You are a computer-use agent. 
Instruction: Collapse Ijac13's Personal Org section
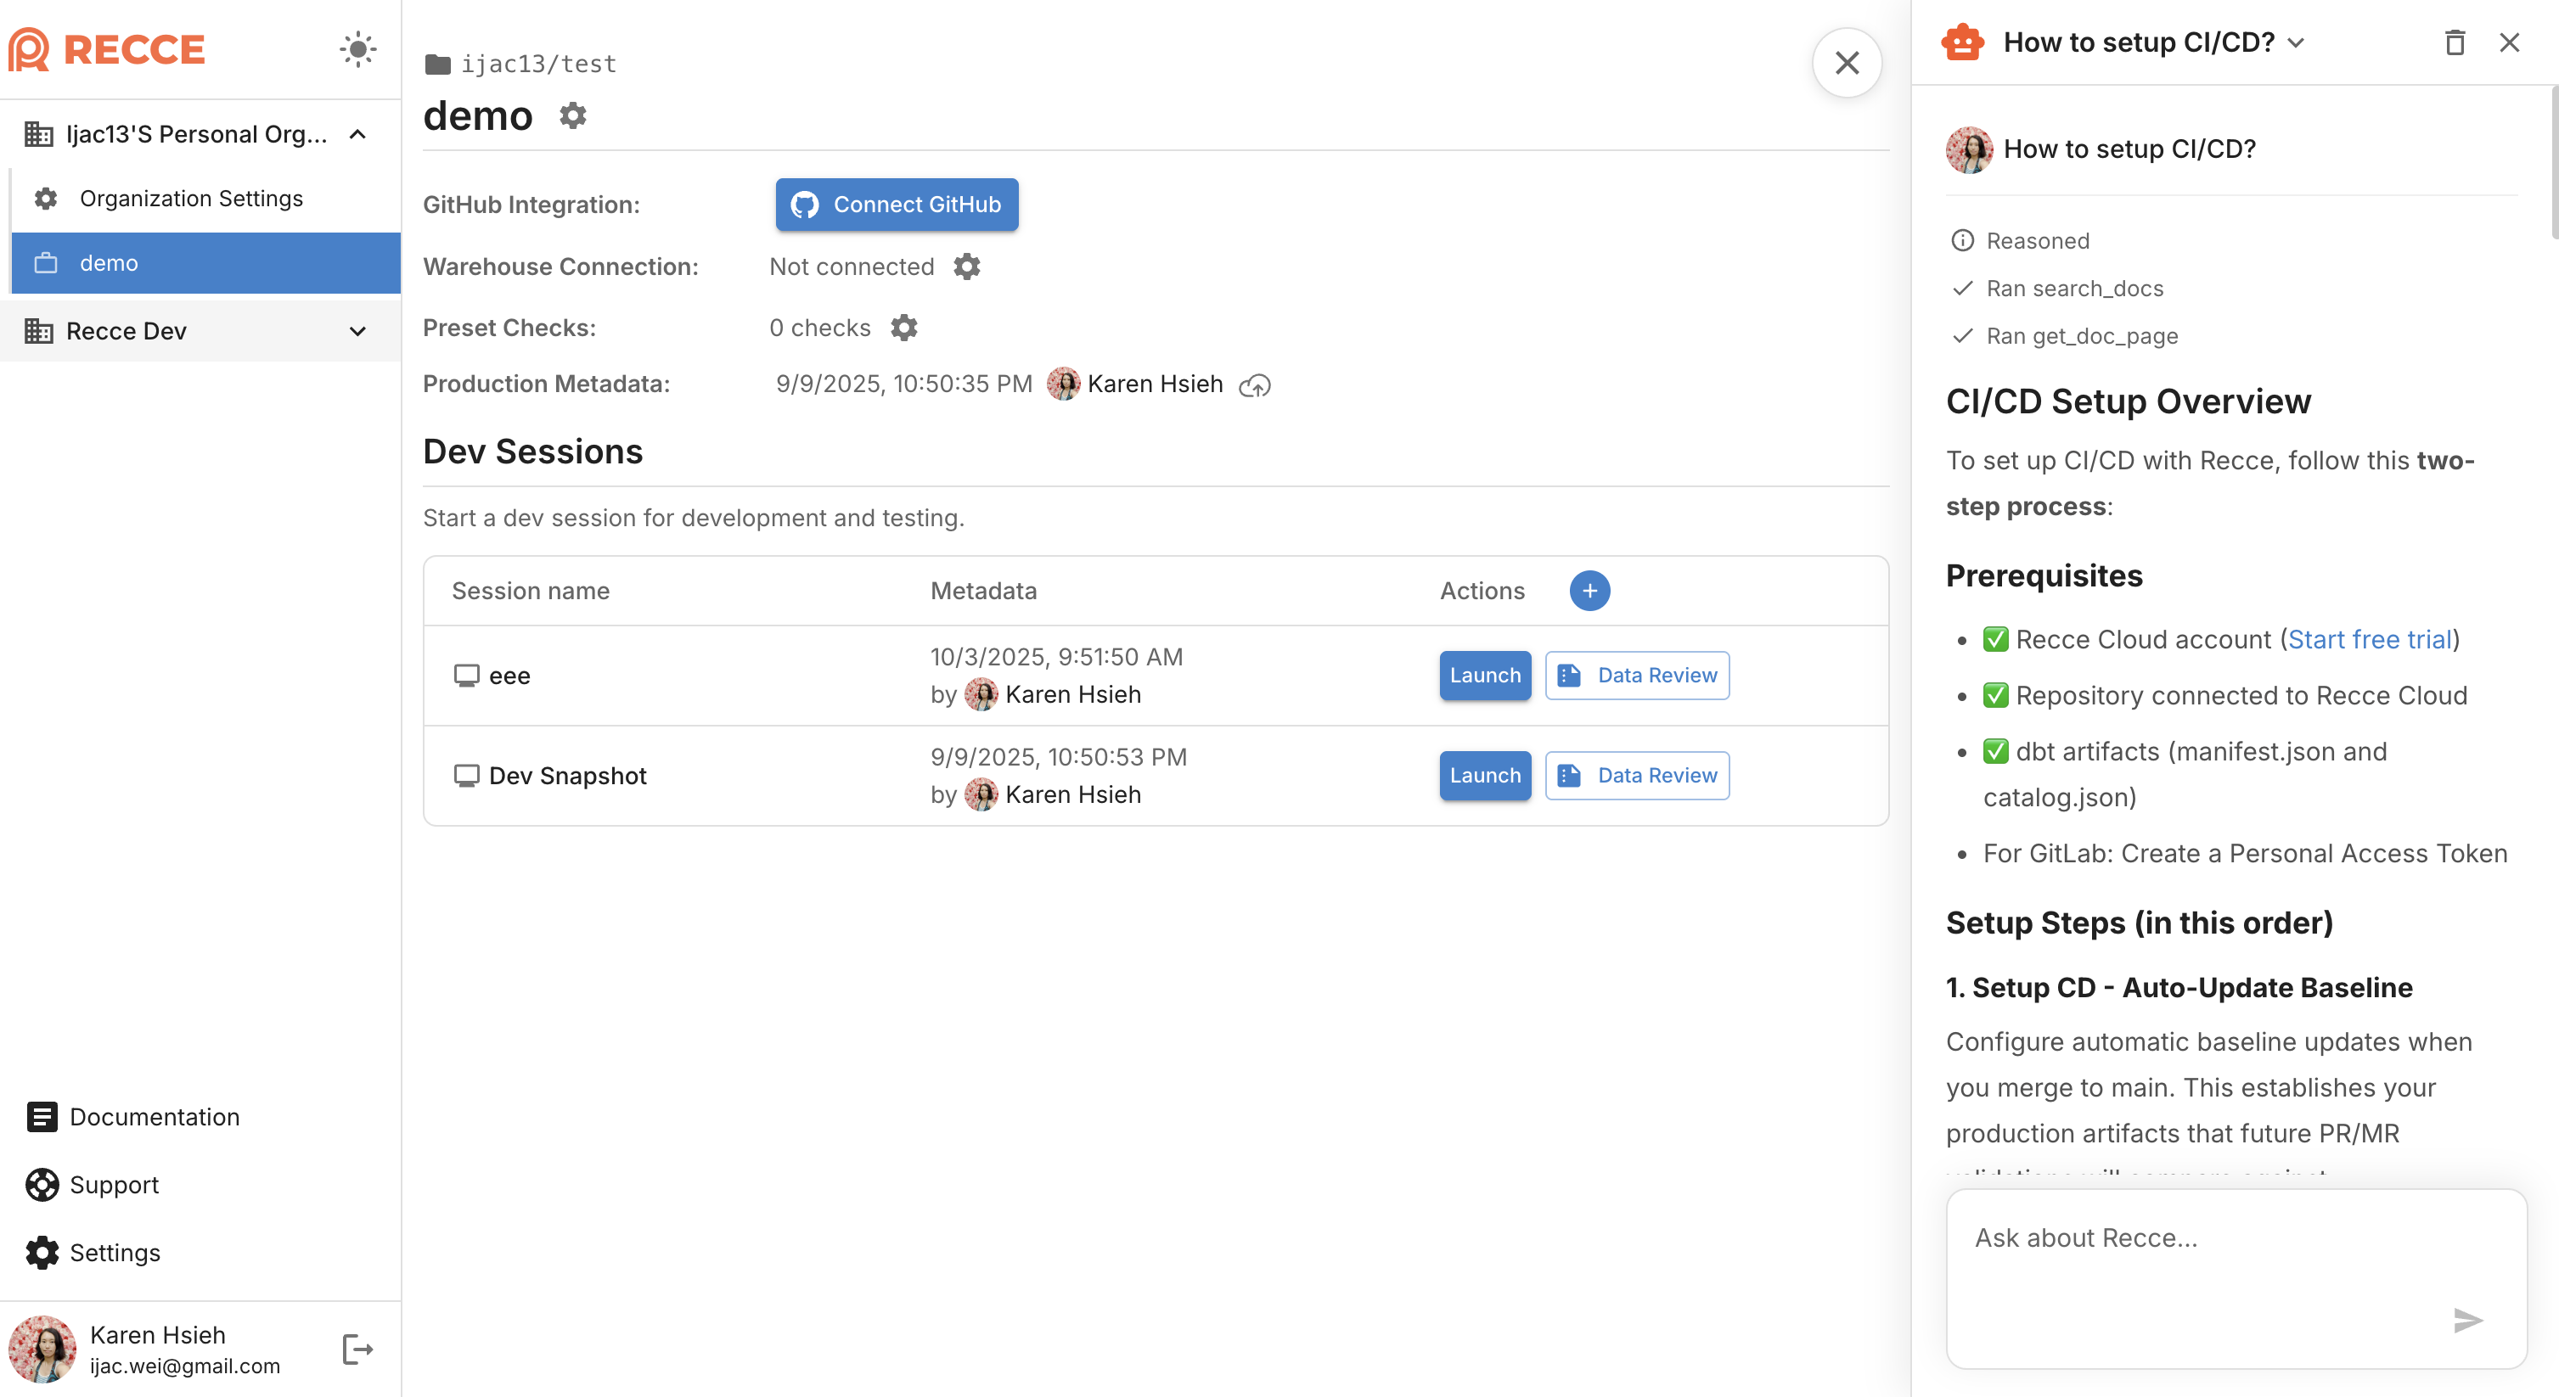(357, 134)
